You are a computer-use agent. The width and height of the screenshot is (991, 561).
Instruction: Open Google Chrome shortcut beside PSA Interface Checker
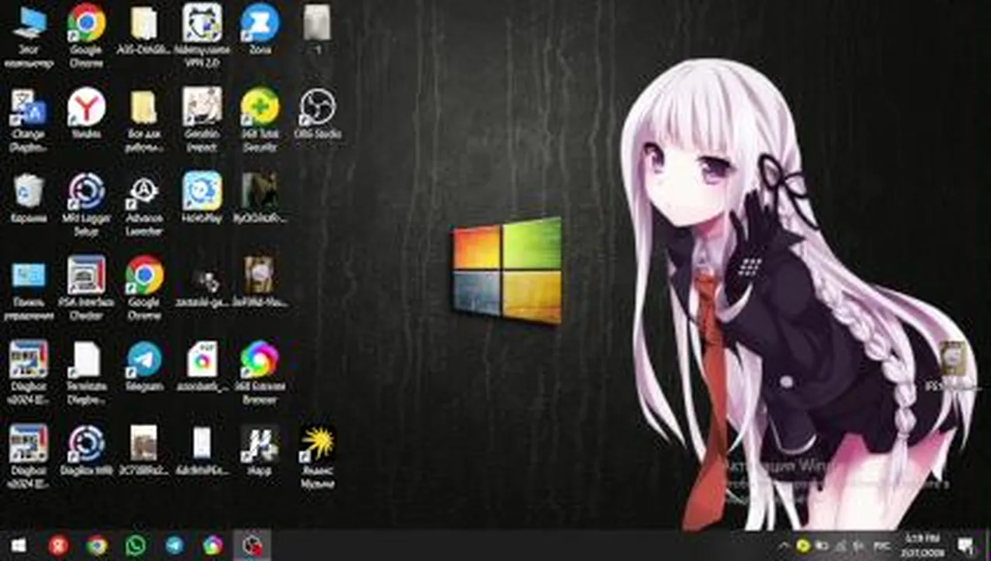click(144, 288)
